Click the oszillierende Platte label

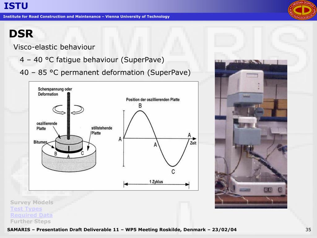coord(47,126)
